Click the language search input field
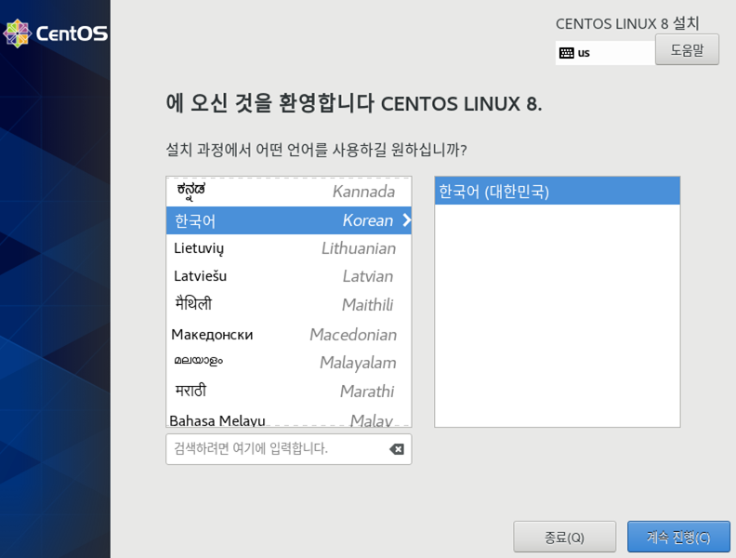The width and height of the screenshot is (736, 558). [x=289, y=449]
